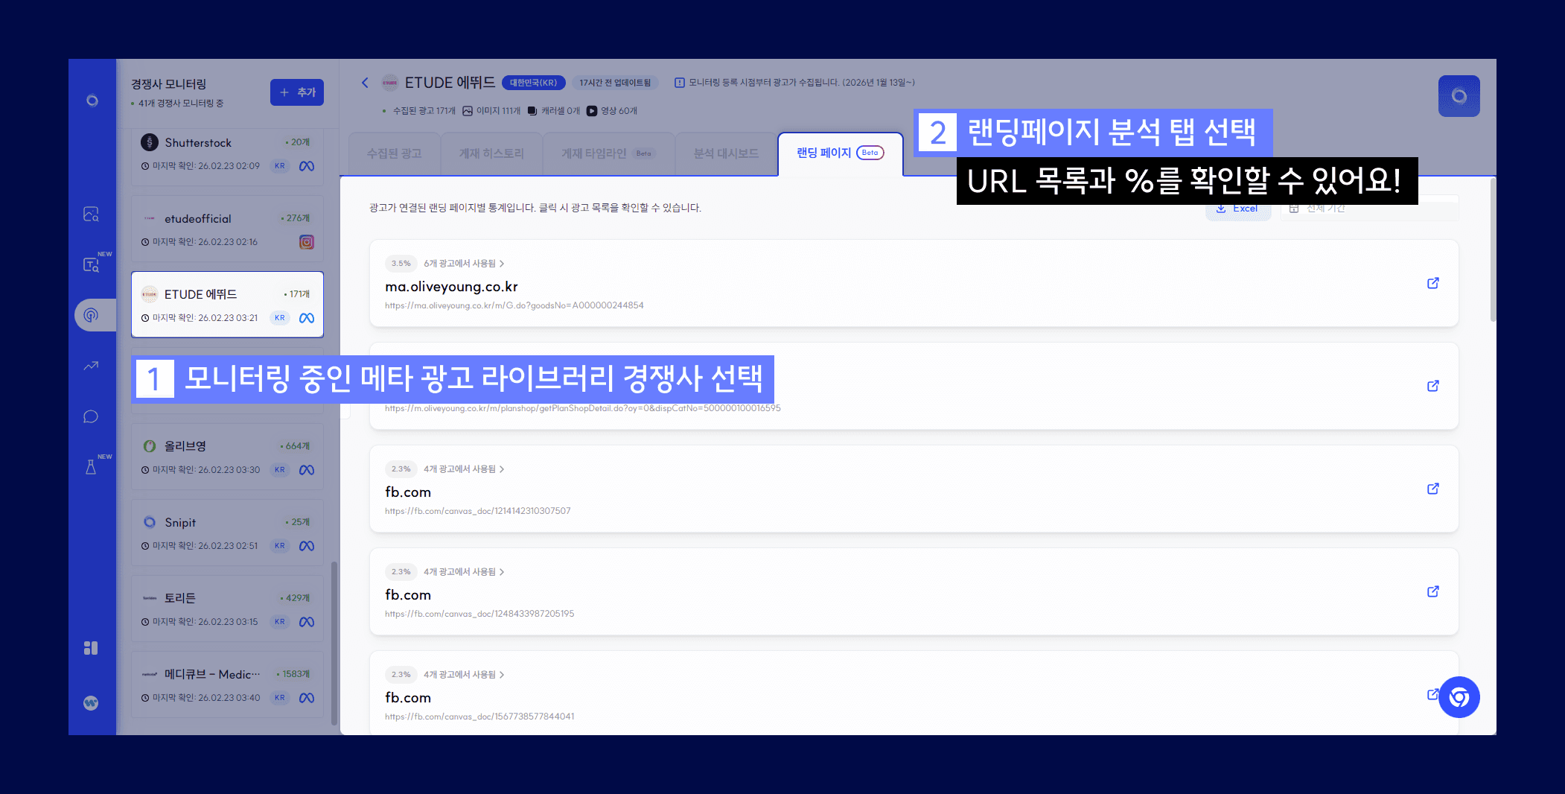1565x794 pixels.
Task: Open external link icon for the second landing page card
Action: (1432, 386)
